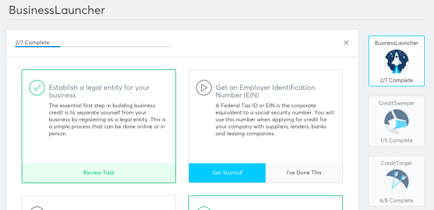The image size is (434, 210).
Task: Select the CreditSweeper card in sidebar
Action: (397, 121)
